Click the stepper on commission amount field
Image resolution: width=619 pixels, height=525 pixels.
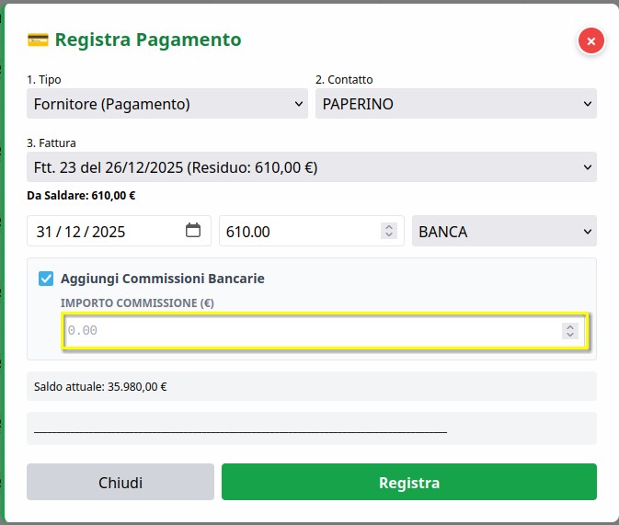570,331
